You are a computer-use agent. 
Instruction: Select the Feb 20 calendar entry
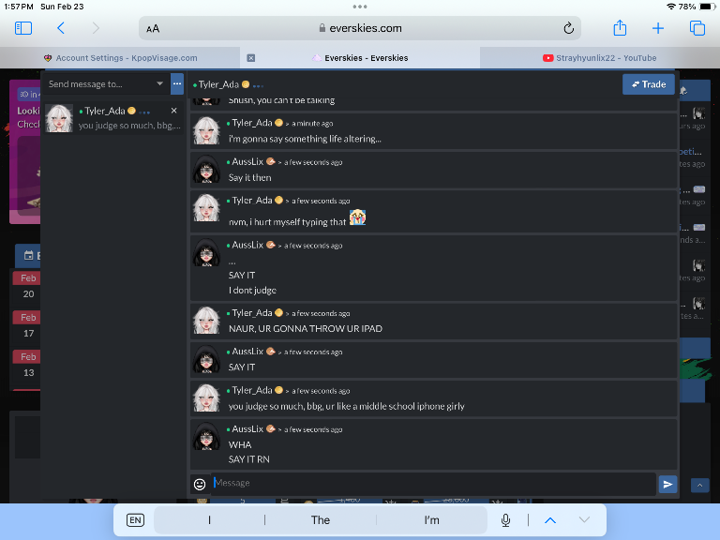coord(27,286)
